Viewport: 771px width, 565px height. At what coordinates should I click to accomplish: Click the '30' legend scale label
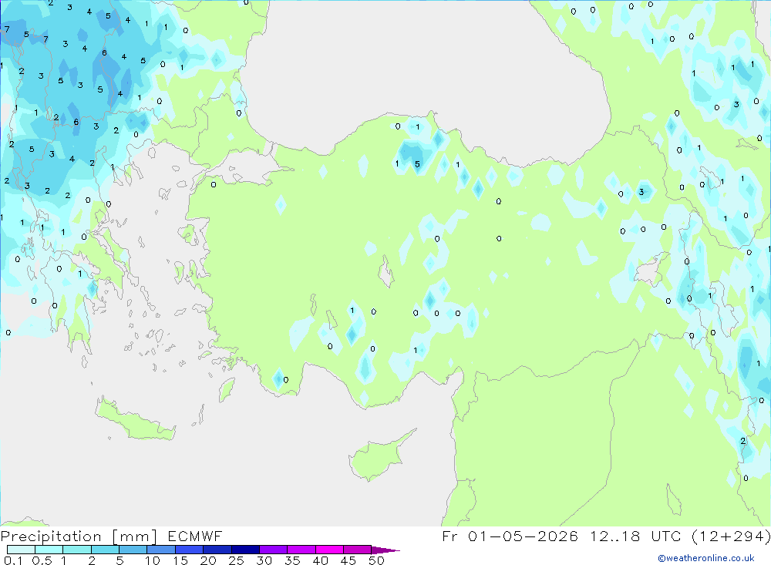click(264, 560)
